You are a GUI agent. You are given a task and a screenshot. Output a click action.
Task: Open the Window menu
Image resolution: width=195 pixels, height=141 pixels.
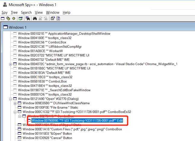click(x=53, y=13)
